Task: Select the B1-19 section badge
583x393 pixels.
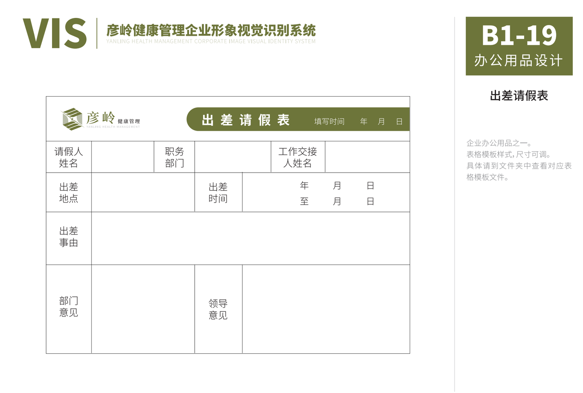Action: [x=519, y=46]
